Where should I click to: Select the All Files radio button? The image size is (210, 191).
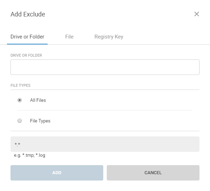pos(20,100)
